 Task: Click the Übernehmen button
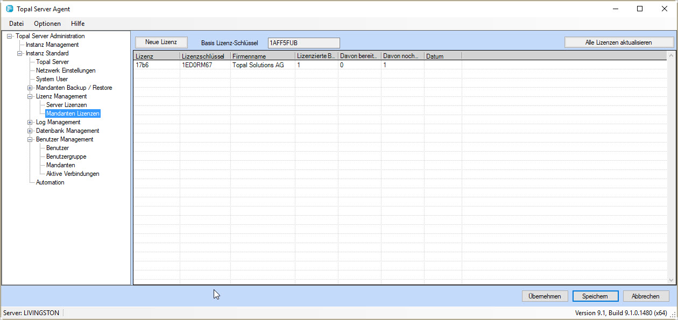pyautogui.click(x=545, y=296)
